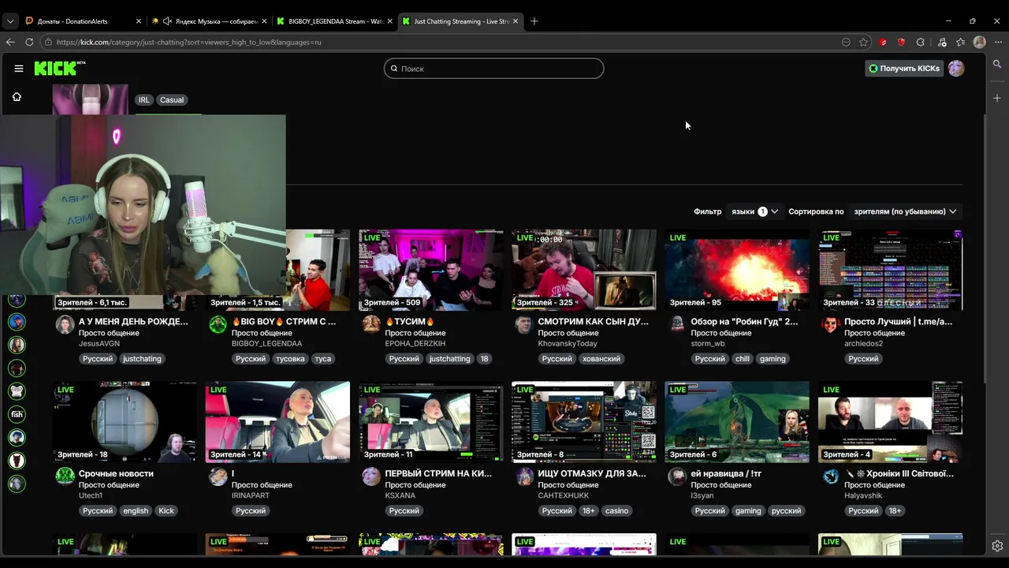1009x568 pixels.
Task: Go to the KICK logo home
Action: (59, 69)
